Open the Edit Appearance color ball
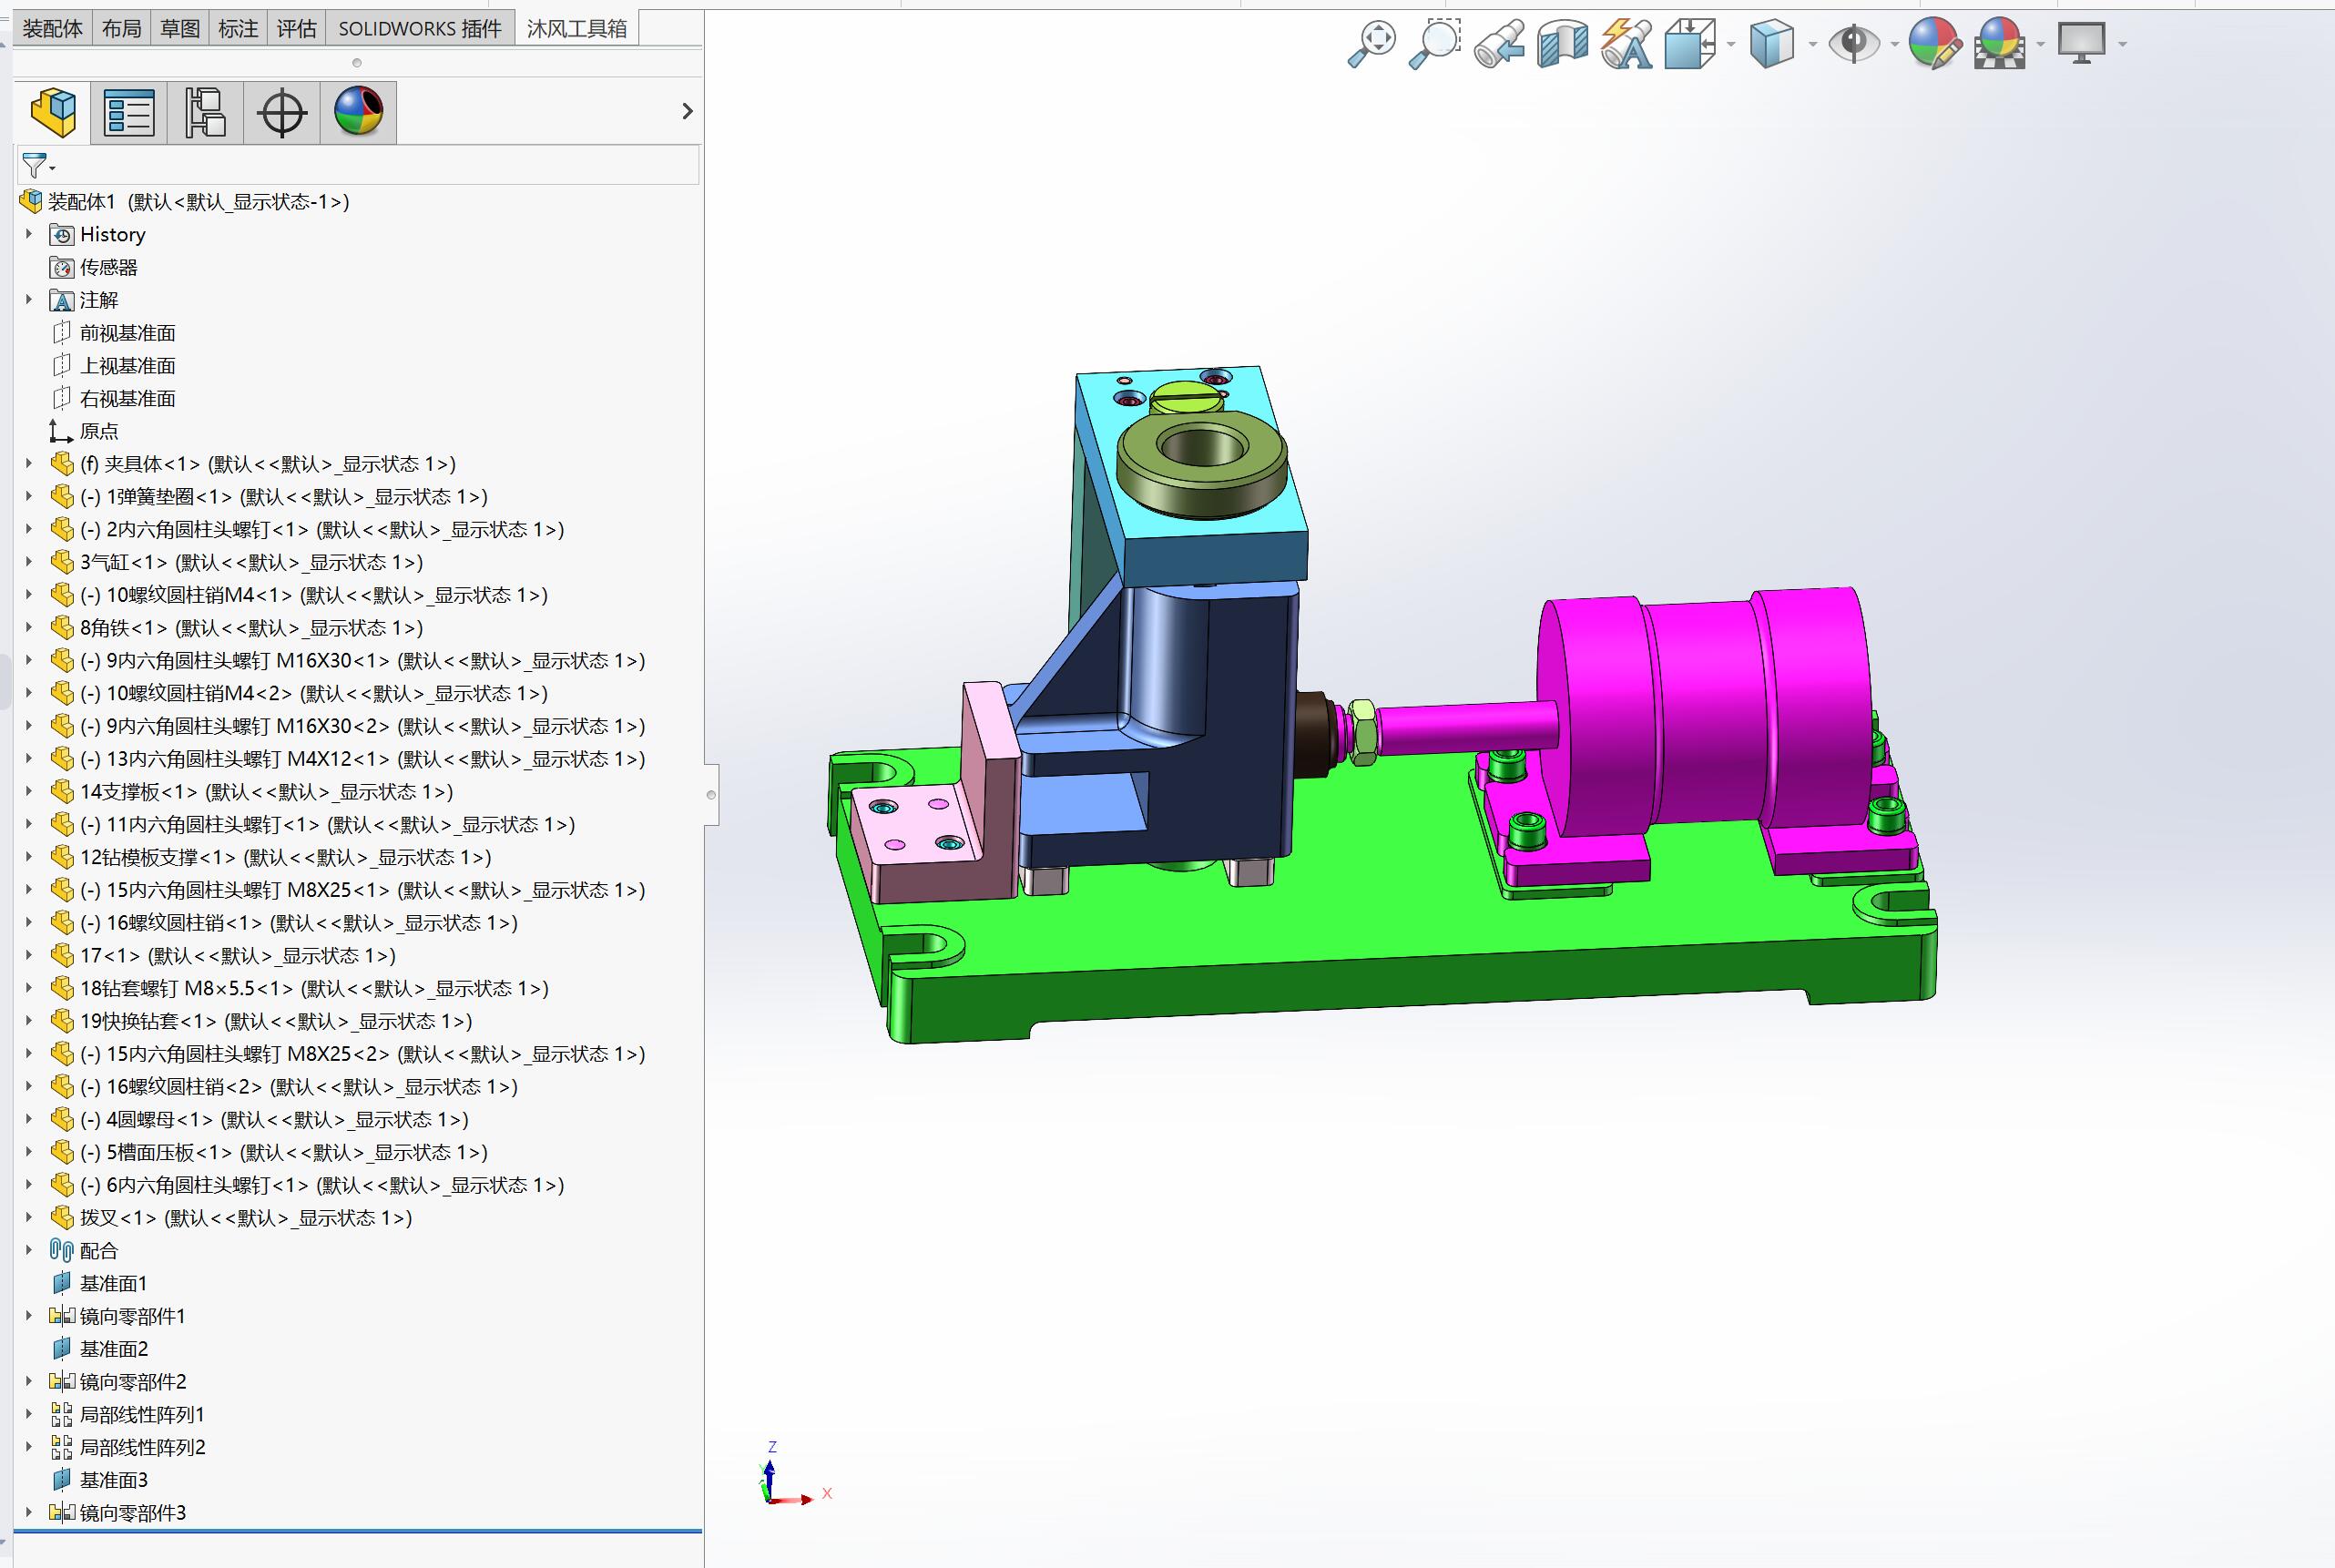The height and width of the screenshot is (1568, 2335). coord(1934,44)
